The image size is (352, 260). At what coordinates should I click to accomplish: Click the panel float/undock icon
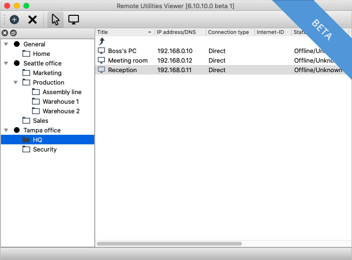click(x=13, y=33)
